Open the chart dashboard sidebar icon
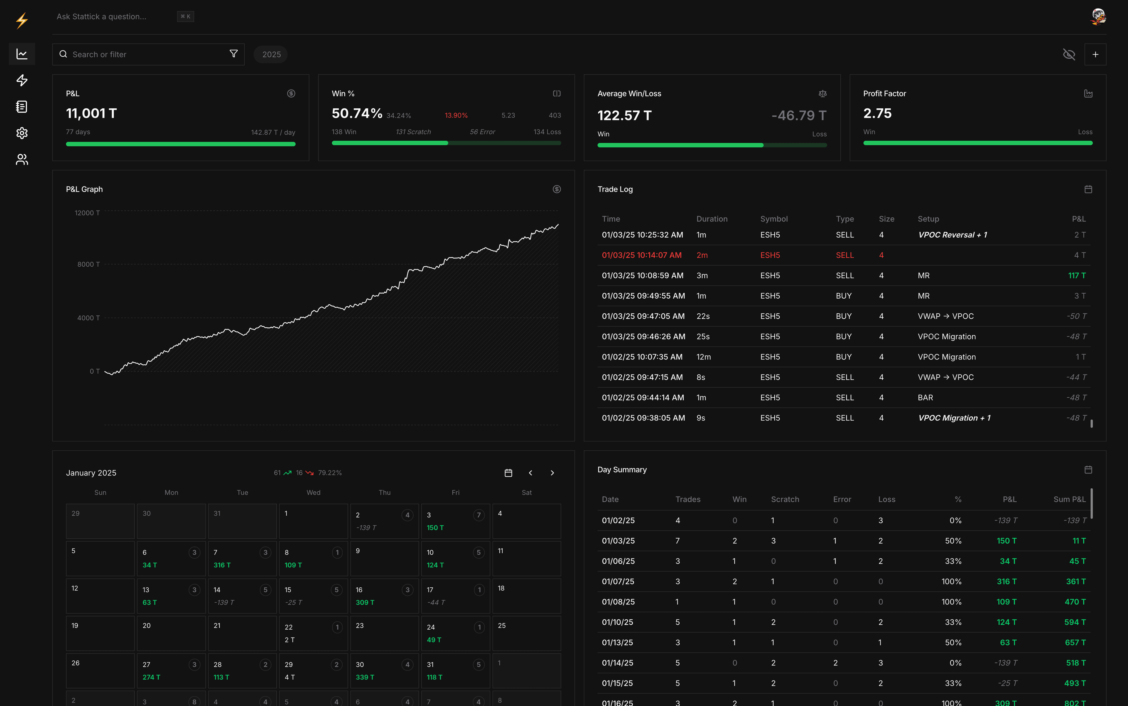 click(x=21, y=54)
